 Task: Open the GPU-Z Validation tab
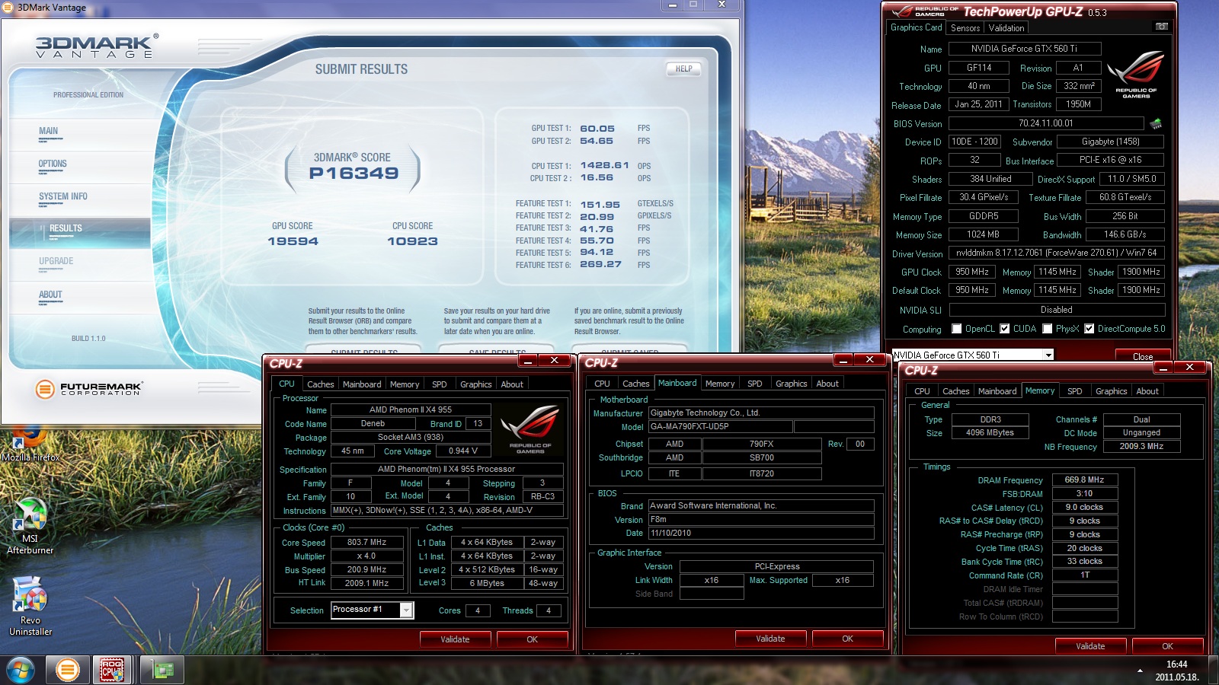click(1006, 28)
